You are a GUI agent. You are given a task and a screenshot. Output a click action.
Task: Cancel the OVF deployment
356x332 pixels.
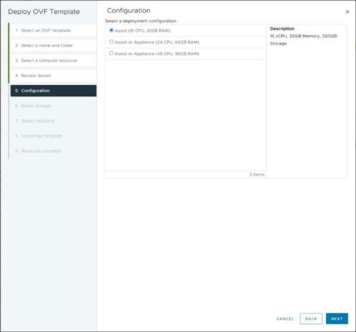pyautogui.click(x=285, y=319)
